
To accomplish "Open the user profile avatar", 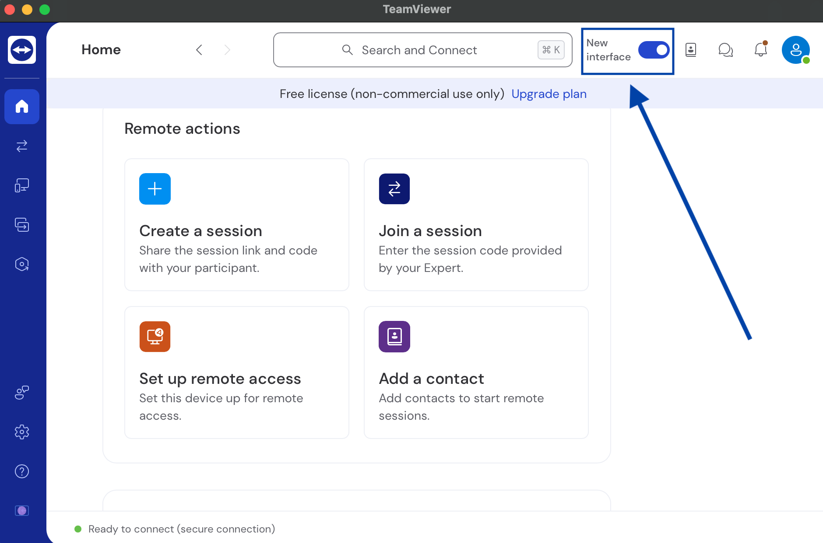I will pos(796,50).
